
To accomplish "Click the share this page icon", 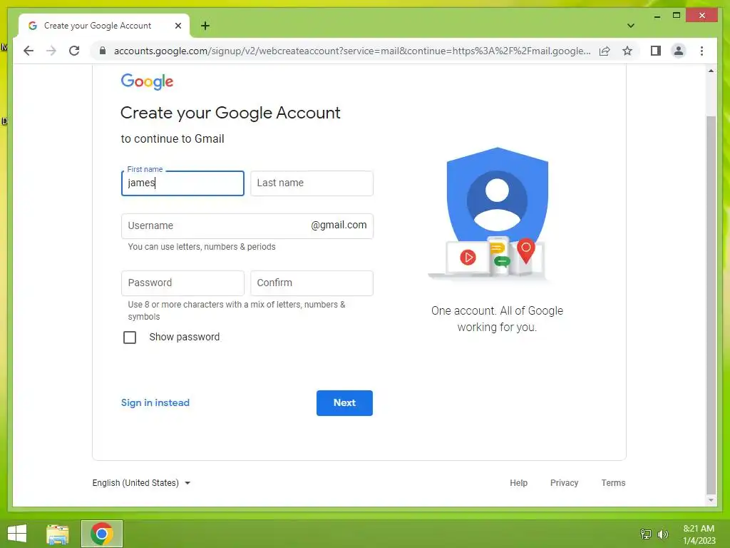I will coord(605,51).
